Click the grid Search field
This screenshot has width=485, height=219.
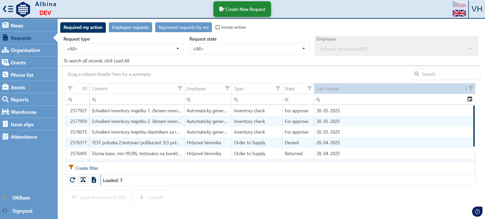click(446, 74)
